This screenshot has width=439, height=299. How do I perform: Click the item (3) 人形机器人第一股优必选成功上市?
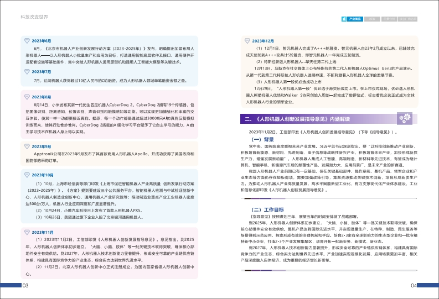(x=288, y=82)
